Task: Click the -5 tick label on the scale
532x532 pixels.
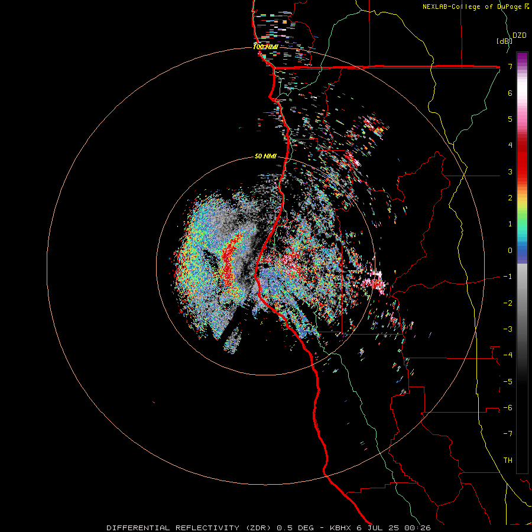Action: [508, 382]
